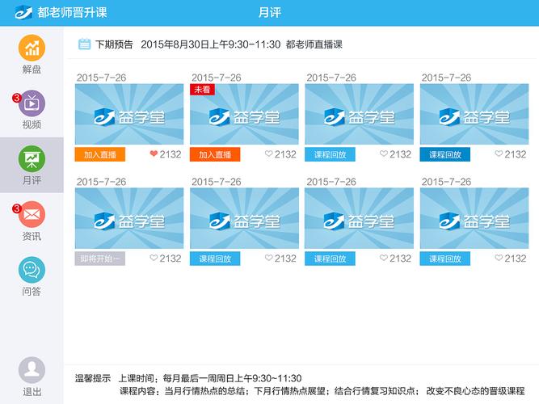Image resolution: width=539 pixels, height=404 pixels.
Task: Click the dark blue 课程回放 button
Action: point(444,154)
